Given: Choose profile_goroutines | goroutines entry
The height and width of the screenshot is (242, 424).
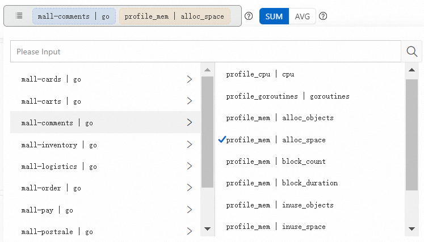Looking at the screenshot, I should point(288,96).
